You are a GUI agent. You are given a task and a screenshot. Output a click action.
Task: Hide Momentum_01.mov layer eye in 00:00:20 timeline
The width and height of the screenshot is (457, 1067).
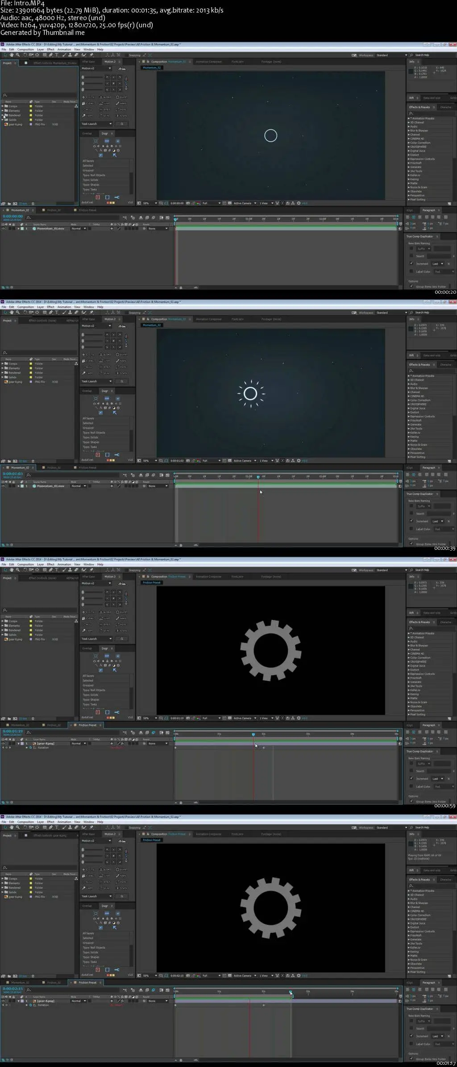point(4,228)
